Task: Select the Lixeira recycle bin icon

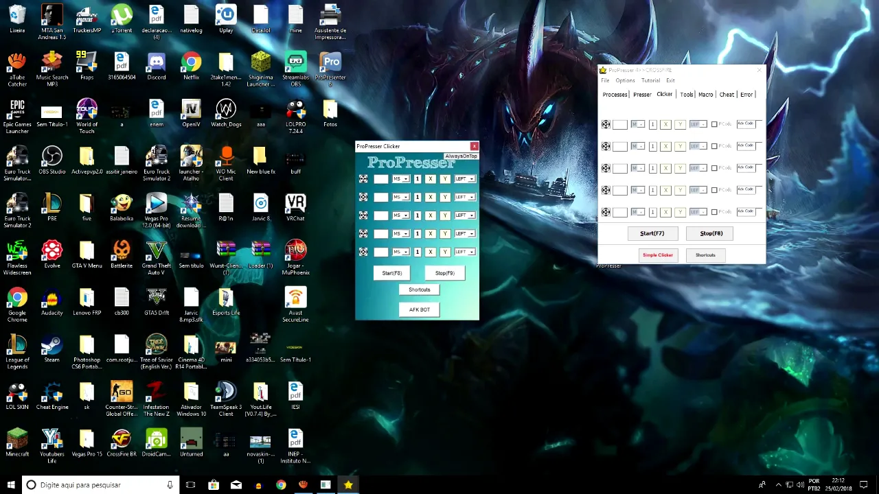Action: pos(17,19)
